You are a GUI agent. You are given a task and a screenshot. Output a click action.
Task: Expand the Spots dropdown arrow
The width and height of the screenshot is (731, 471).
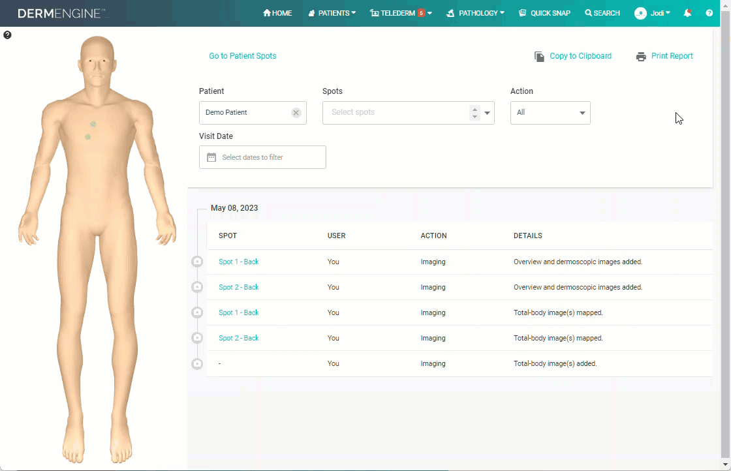coord(487,113)
